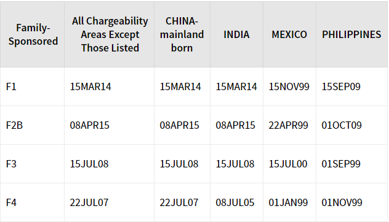Click the F1 row label
The image size is (389, 222).
[11, 86]
